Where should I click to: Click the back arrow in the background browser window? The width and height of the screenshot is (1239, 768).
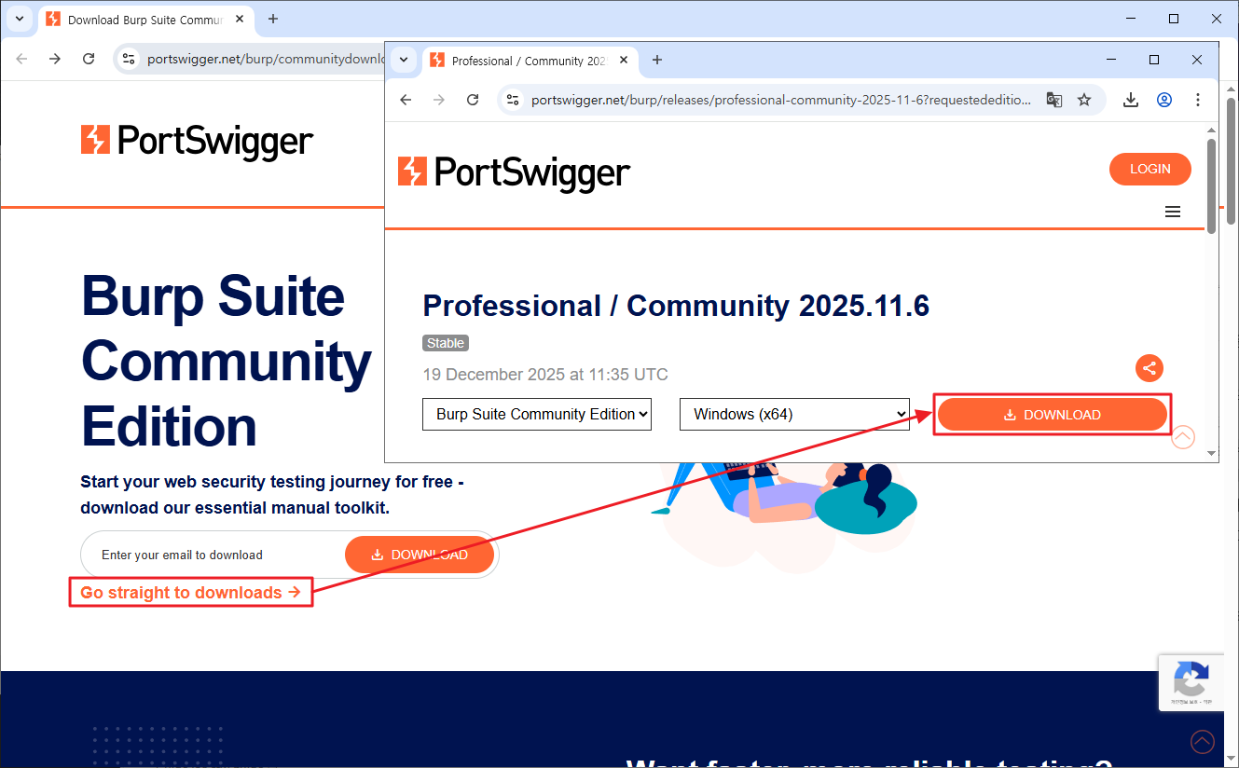[21, 59]
